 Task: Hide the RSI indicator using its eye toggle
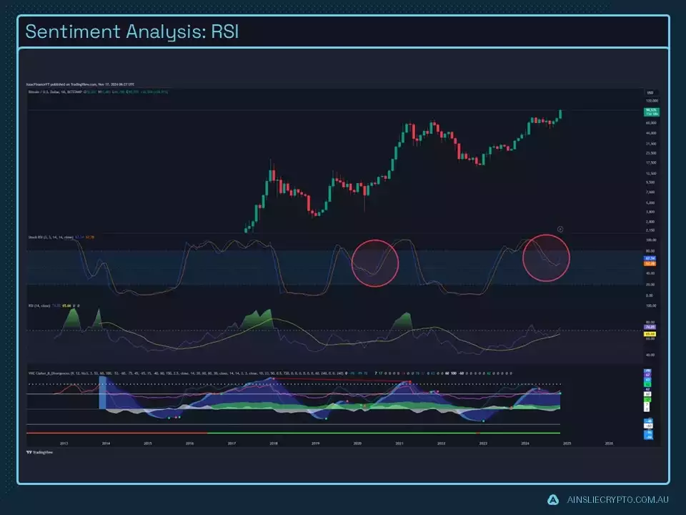[74, 305]
